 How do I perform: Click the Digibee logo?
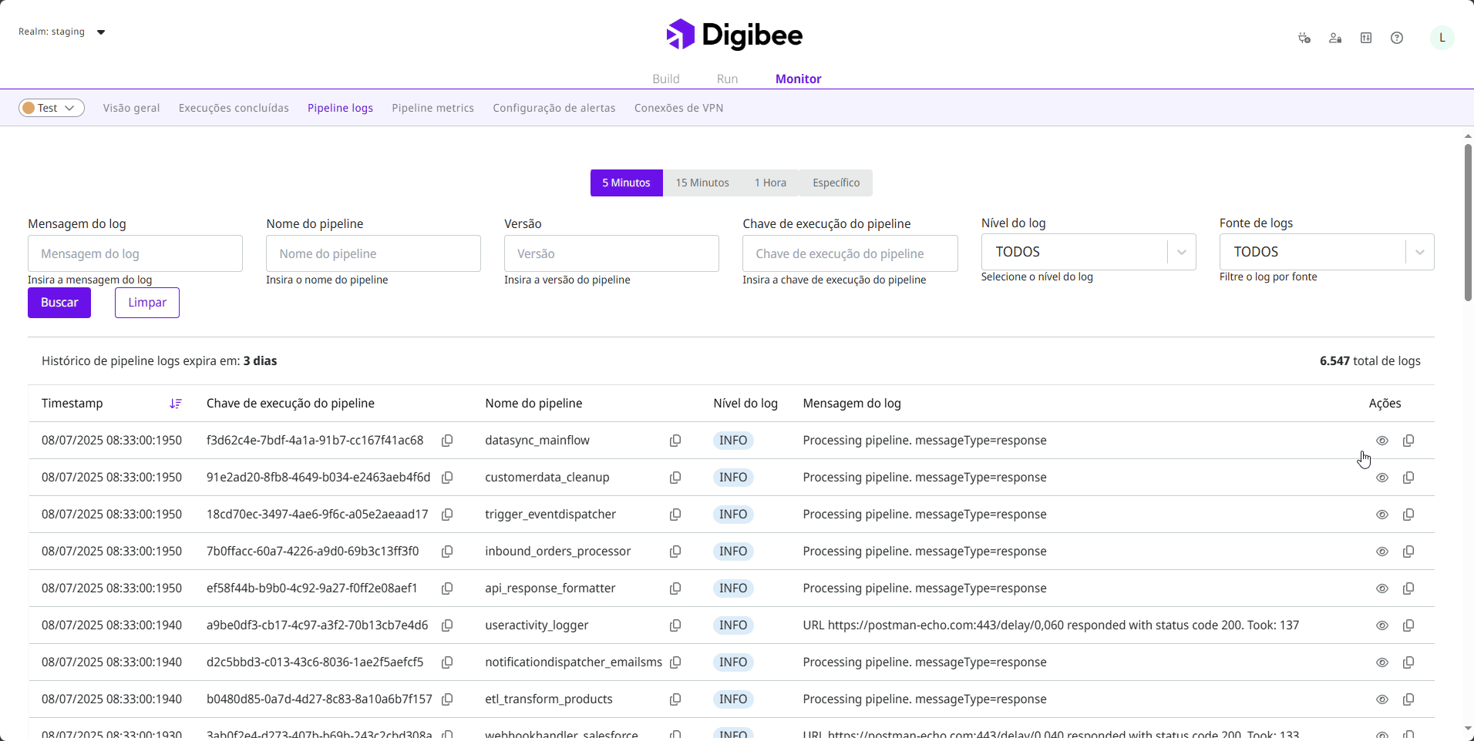pos(735,35)
